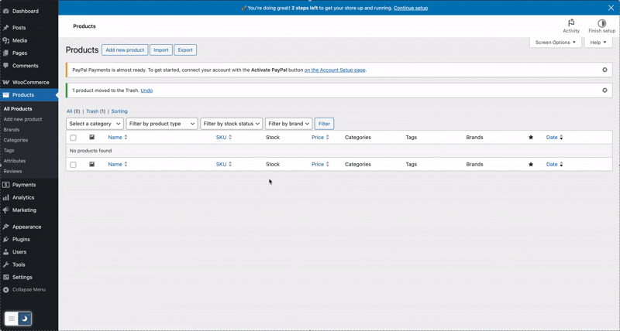This screenshot has width=620, height=331.
Task: Close the top setup banner
Action: coord(611,8)
